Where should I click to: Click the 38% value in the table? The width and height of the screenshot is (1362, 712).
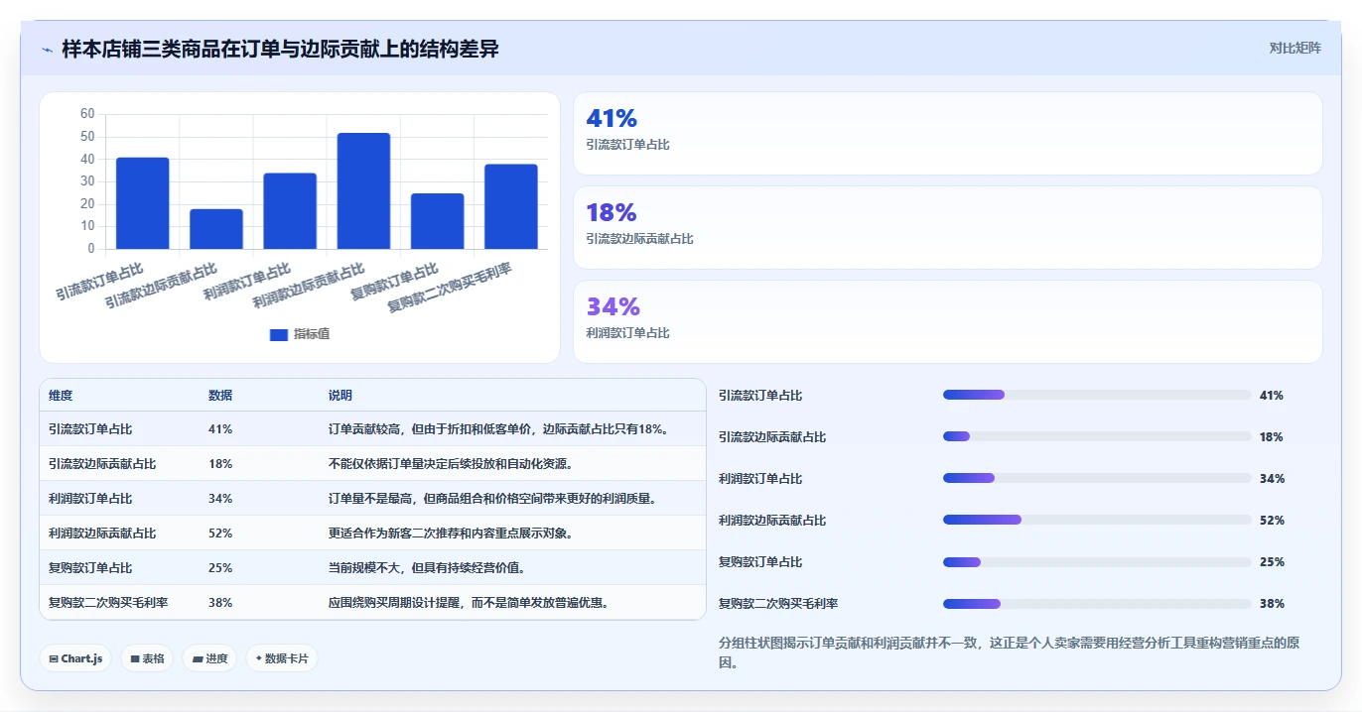pos(220,603)
